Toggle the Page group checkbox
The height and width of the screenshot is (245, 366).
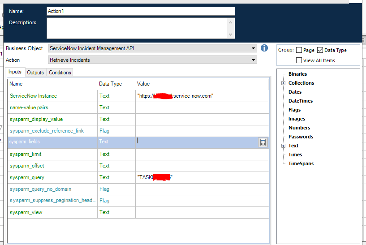click(299, 50)
